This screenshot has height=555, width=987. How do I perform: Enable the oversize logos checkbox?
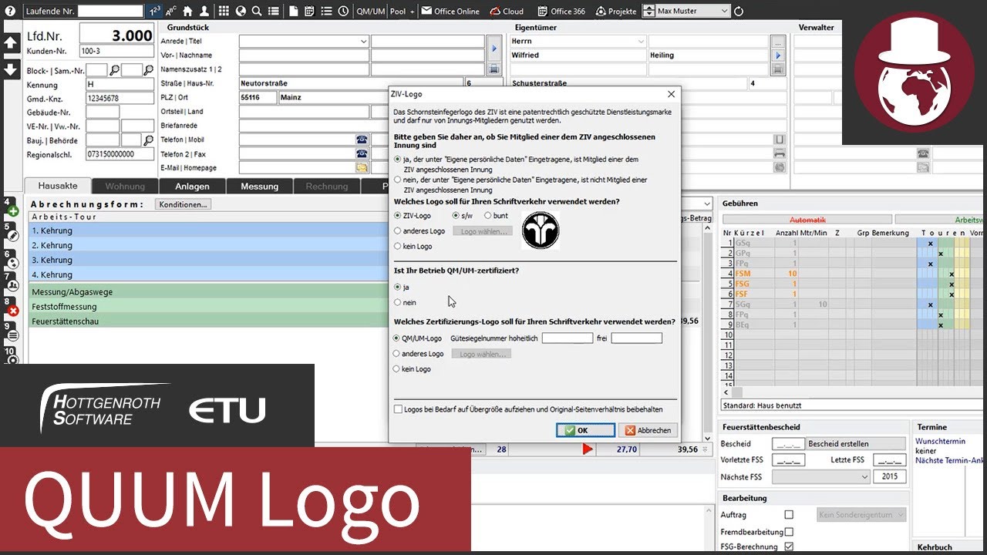398,409
